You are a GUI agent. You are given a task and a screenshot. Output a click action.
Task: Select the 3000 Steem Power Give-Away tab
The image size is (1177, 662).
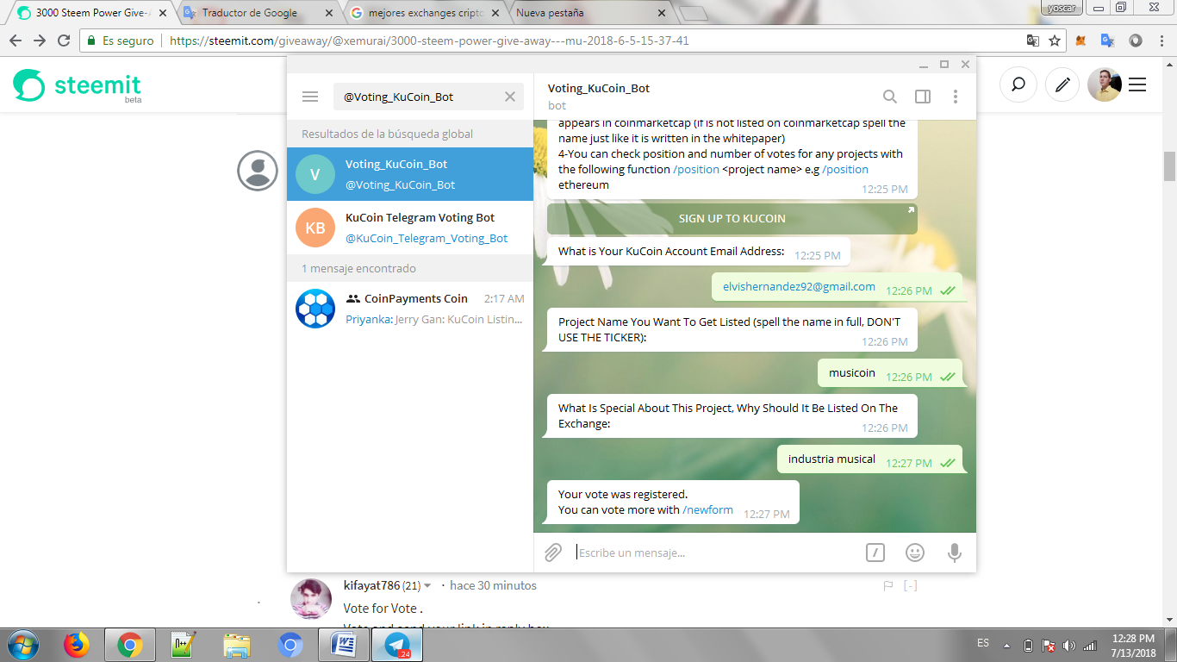(x=90, y=13)
